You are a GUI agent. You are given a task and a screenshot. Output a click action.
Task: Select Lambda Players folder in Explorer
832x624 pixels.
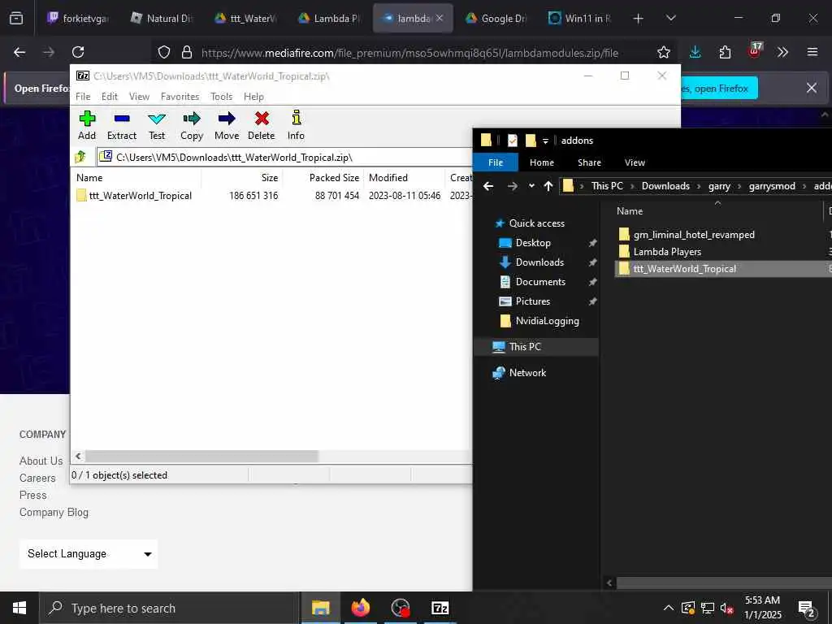[667, 252]
